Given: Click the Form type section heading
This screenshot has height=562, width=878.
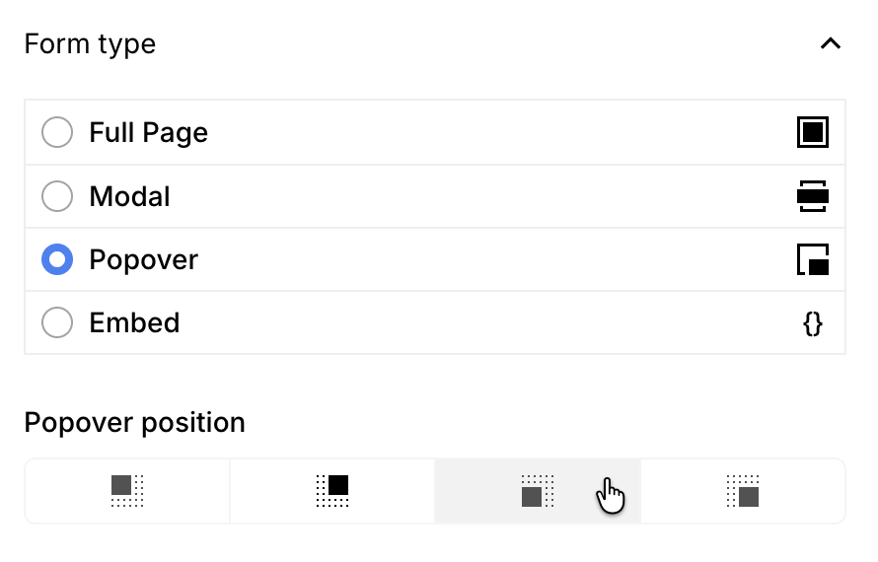Looking at the screenshot, I should (90, 44).
